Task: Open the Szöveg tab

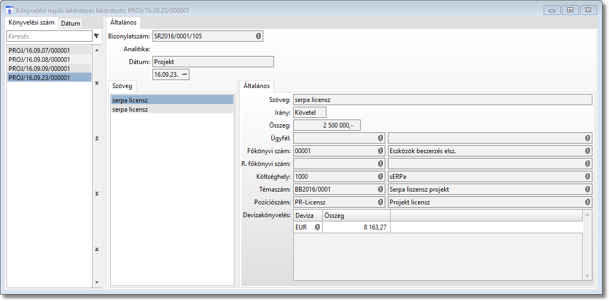Action: click(123, 86)
